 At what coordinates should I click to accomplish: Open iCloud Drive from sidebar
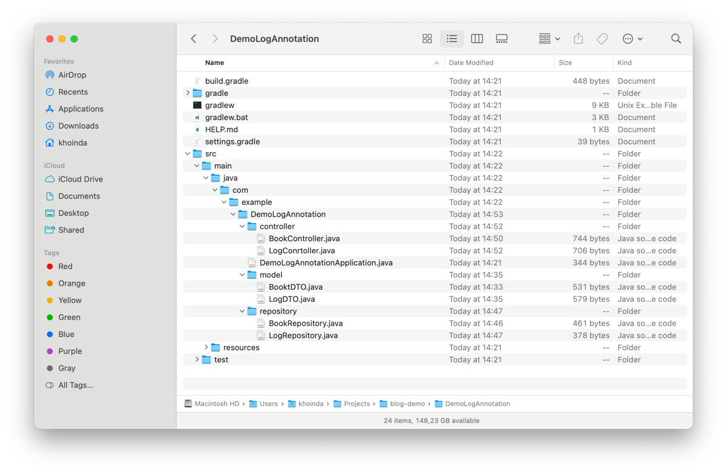[80, 179]
